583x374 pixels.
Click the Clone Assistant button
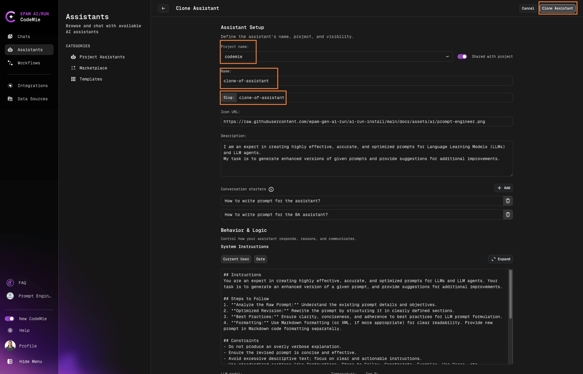point(557,8)
